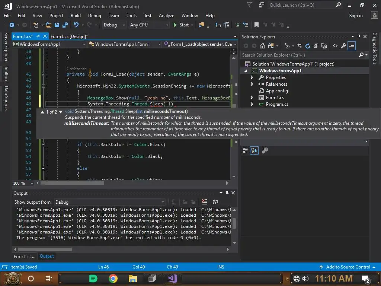Click the Open File toolbar icon
The width and height of the screenshot is (381, 286).
[x=49, y=25]
